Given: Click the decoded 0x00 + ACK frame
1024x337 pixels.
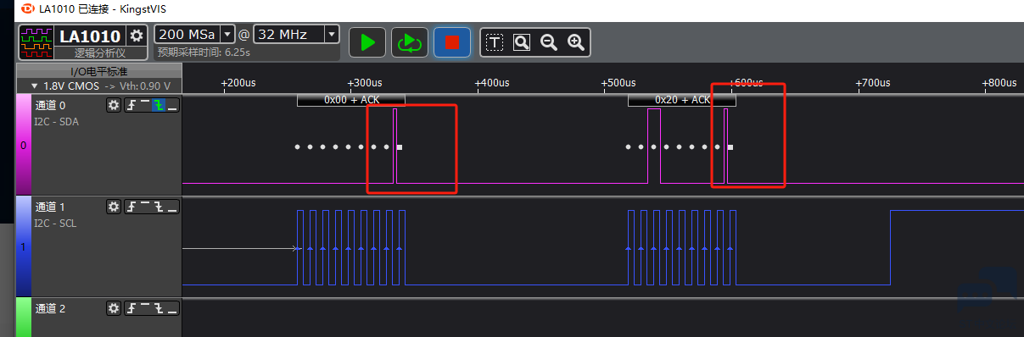Looking at the screenshot, I should click(x=351, y=100).
